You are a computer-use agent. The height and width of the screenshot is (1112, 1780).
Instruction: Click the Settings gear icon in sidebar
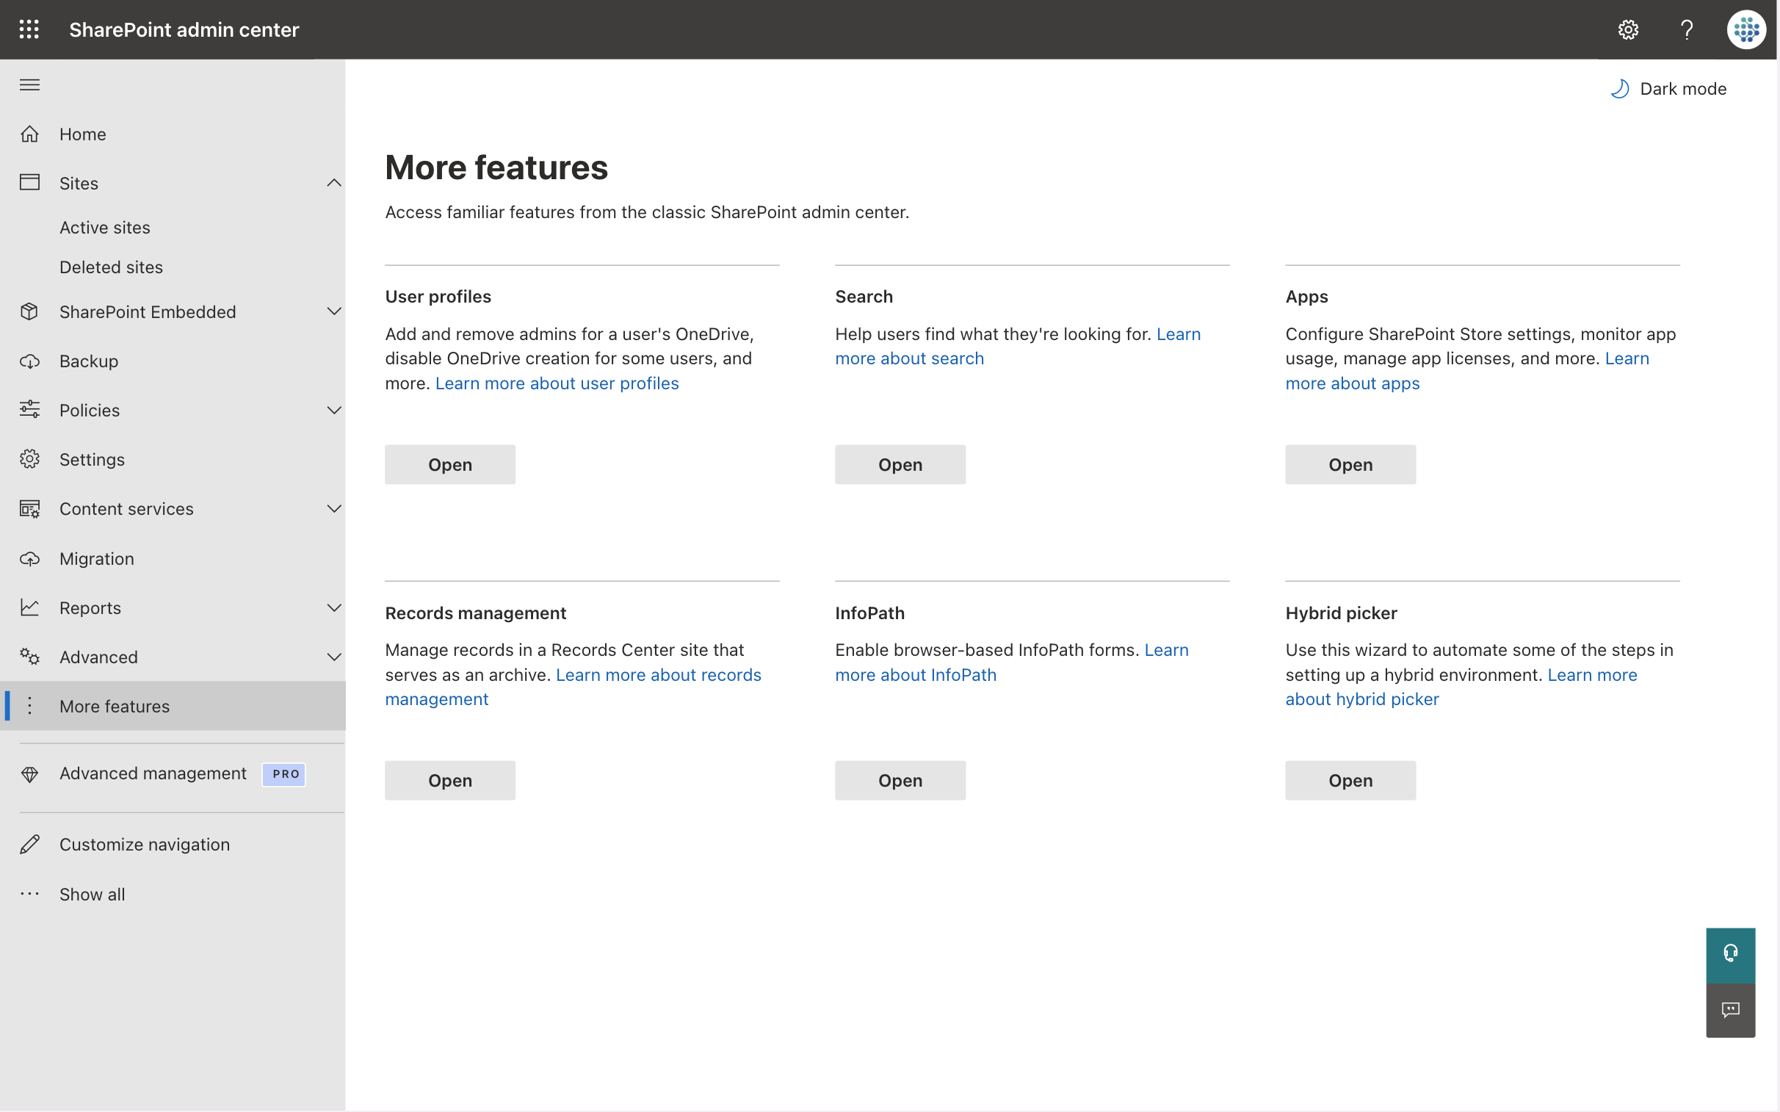point(29,459)
